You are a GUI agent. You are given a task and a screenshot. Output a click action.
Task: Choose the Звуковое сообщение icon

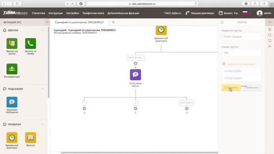12,102
